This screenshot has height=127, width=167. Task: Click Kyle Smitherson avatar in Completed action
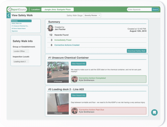tap(74, 79)
